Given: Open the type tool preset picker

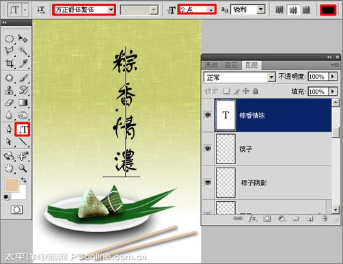Looking at the screenshot, I should (x=25, y=10).
